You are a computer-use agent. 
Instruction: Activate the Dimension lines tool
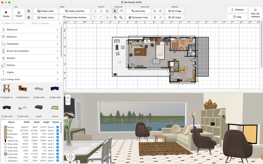[138, 17]
